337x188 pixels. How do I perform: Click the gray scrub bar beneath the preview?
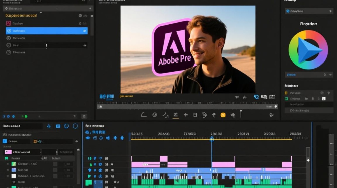(187, 107)
